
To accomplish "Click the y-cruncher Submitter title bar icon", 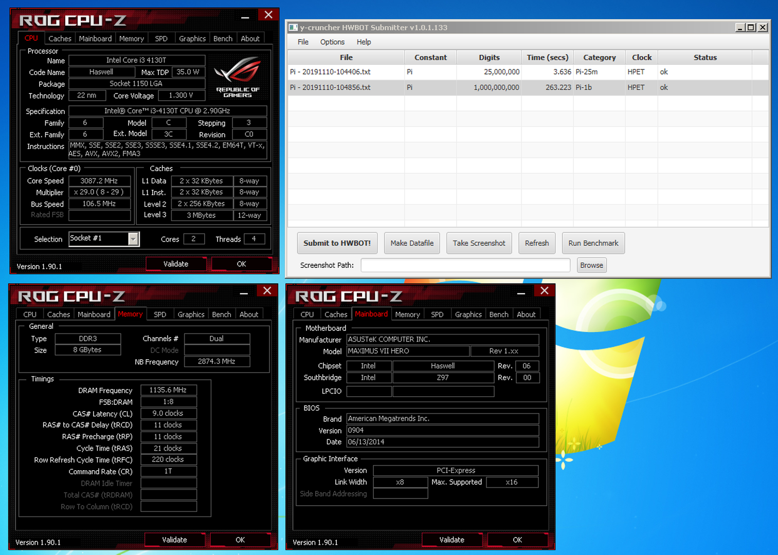I will pyautogui.click(x=293, y=27).
